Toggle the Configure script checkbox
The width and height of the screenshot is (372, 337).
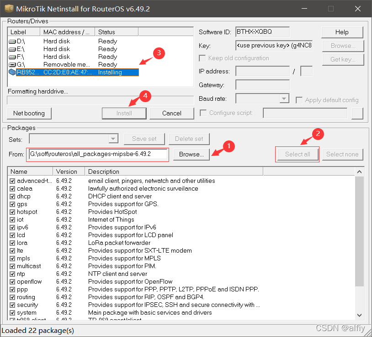coord(203,113)
